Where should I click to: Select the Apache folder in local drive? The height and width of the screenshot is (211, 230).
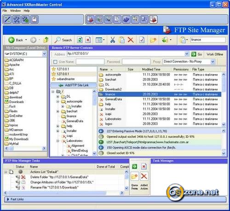[x=14, y=64]
